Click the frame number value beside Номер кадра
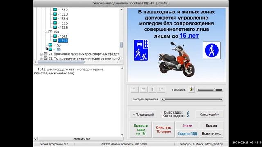 [188, 112]
